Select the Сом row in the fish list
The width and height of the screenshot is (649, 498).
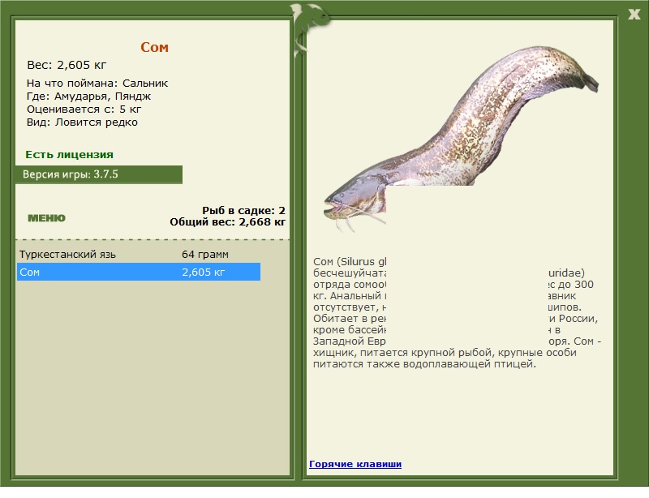pyautogui.click(x=139, y=272)
